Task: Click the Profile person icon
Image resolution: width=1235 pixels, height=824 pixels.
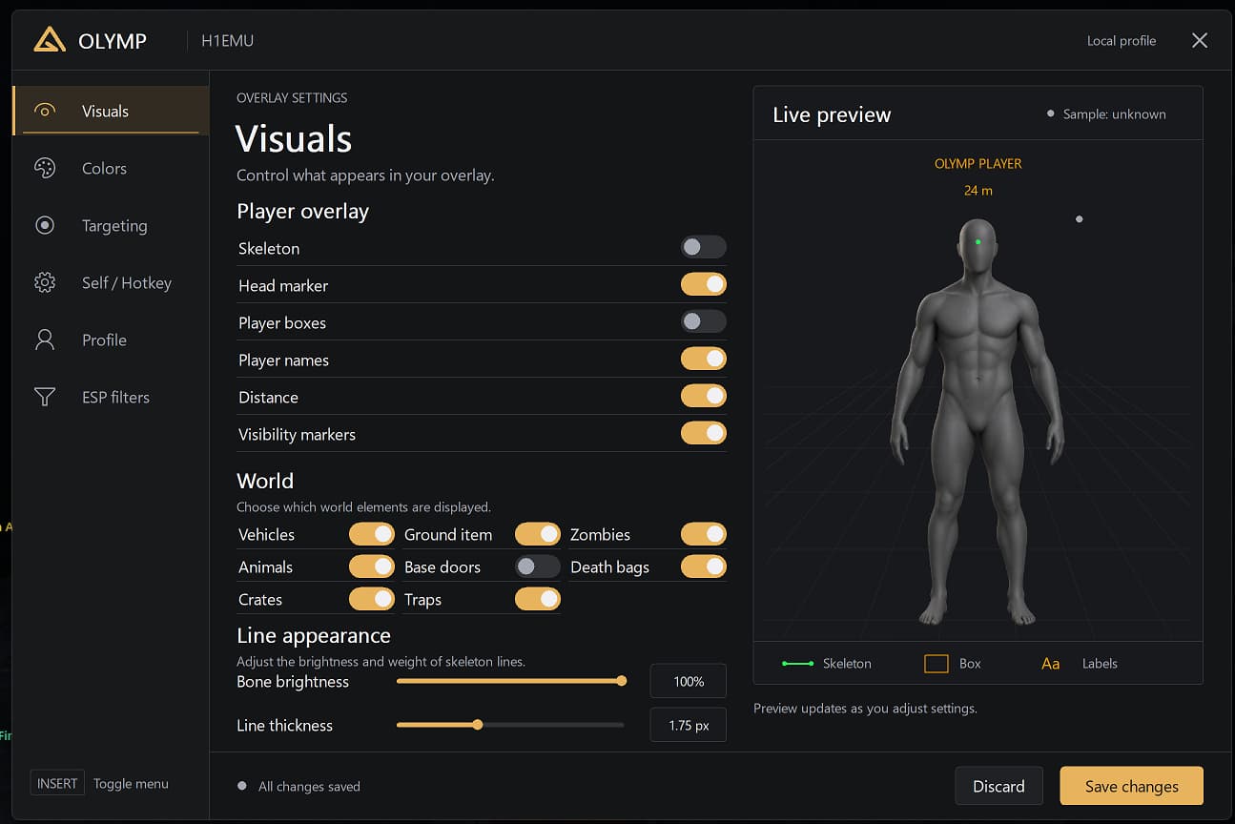Action: pos(45,340)
